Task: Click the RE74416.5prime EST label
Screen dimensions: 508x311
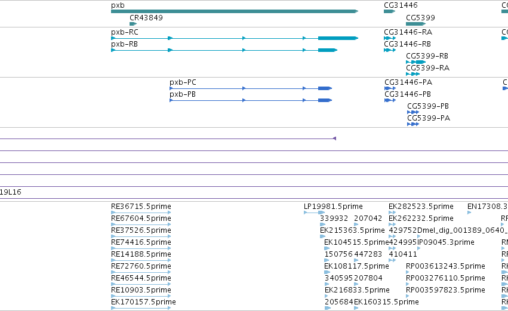Action: (141, 242)
